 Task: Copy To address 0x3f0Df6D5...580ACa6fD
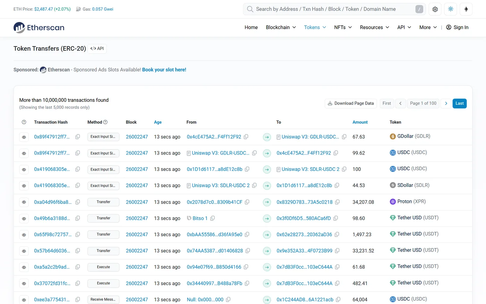336,218
